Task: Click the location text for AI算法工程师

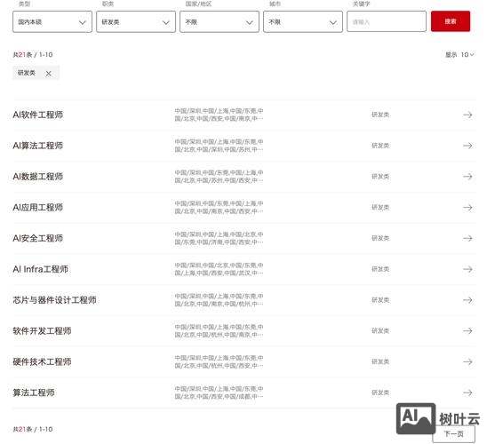Action: [x=219, y=146]
